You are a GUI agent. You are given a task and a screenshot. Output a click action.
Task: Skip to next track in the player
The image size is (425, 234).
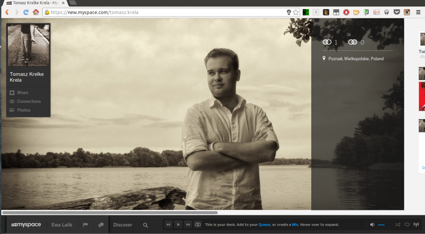[x=188, y=224]
